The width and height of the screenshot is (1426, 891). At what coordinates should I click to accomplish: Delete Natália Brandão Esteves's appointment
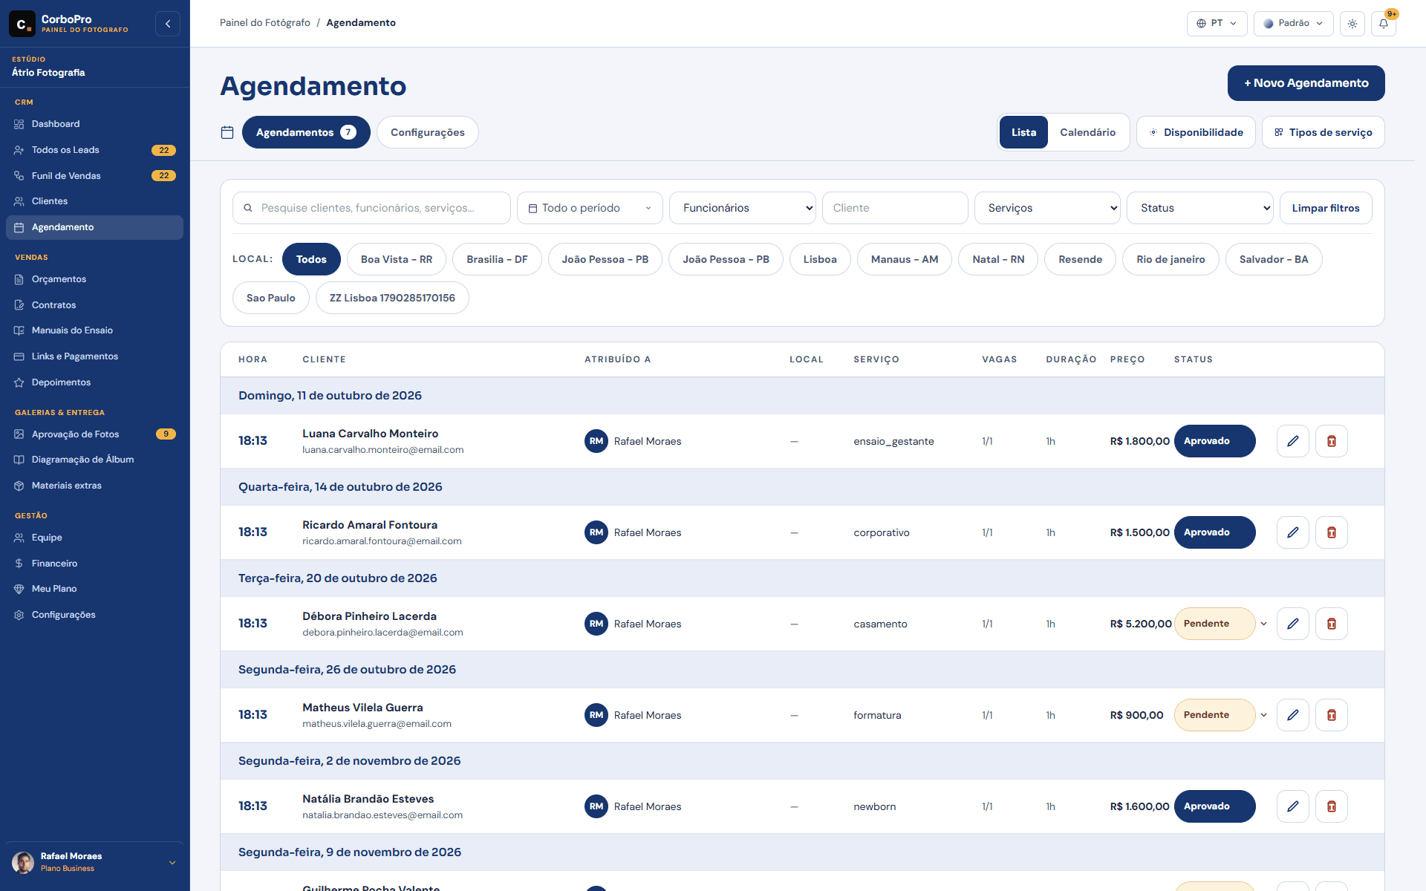point(1332,806)
